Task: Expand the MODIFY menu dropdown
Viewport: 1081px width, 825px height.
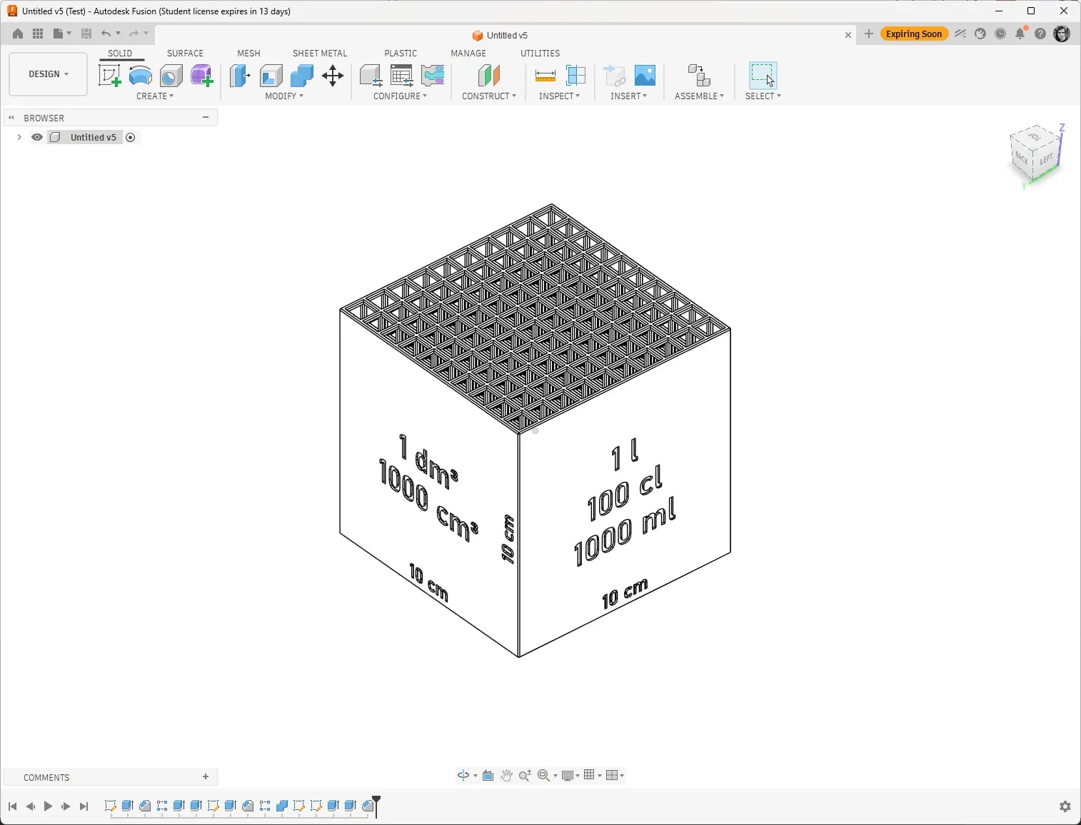Action: (284, 96)
